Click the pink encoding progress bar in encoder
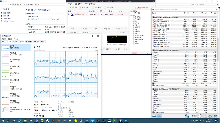Viewport: 220px width, 123px height. [x=134, y=53]
